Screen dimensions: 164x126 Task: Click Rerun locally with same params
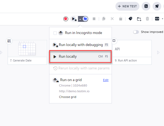click(80, 68)
